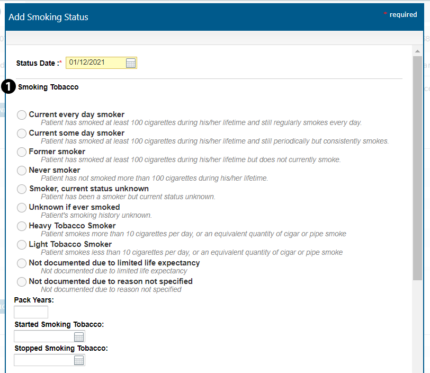Choose Not documented due to reason not specified

pos(22,282)
